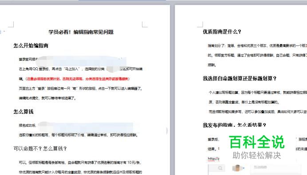Click the text '登录后，' on right page
This screenshot has width=307, height=175.
point(213,140)
